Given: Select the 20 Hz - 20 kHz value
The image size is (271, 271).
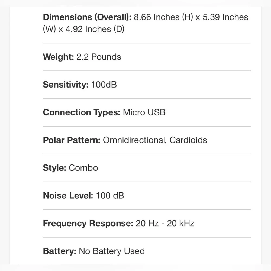Looking at the screenshot, I should [x=165, y=224].
